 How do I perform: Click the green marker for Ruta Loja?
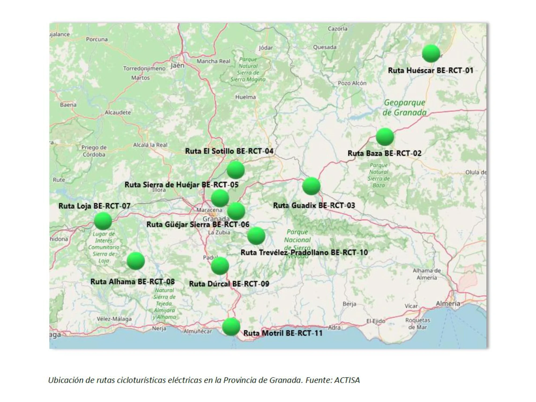[x=103, y=221]
